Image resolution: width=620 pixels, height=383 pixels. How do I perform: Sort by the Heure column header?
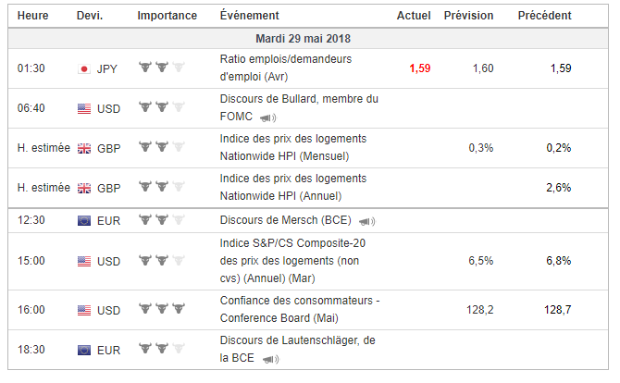pyautogui.click(x=32, y=16)
